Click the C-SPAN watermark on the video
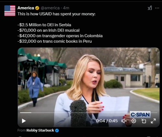 tap(140, 114)
